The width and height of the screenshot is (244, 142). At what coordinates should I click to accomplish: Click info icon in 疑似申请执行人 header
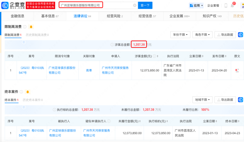point(109,121)
